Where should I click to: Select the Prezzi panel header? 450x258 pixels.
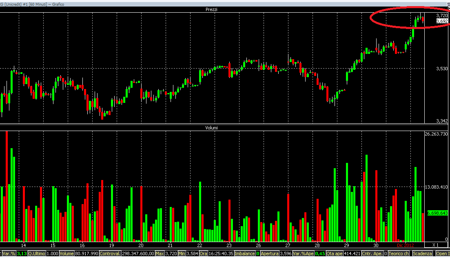point(211,9)
